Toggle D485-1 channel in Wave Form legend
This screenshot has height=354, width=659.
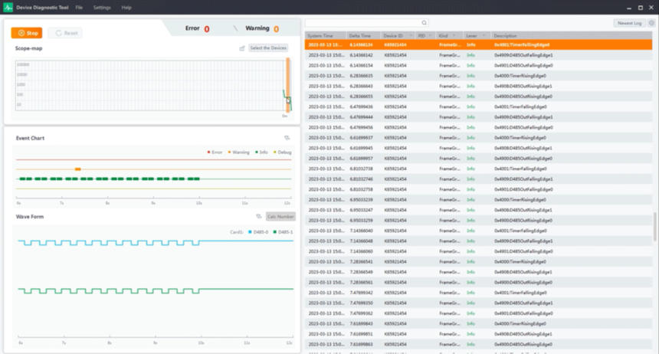coord(284,232)
